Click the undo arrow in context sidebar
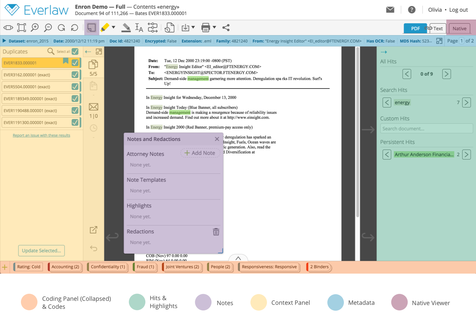The width and height of the screenshot is (476, 328). pos(94,248)
